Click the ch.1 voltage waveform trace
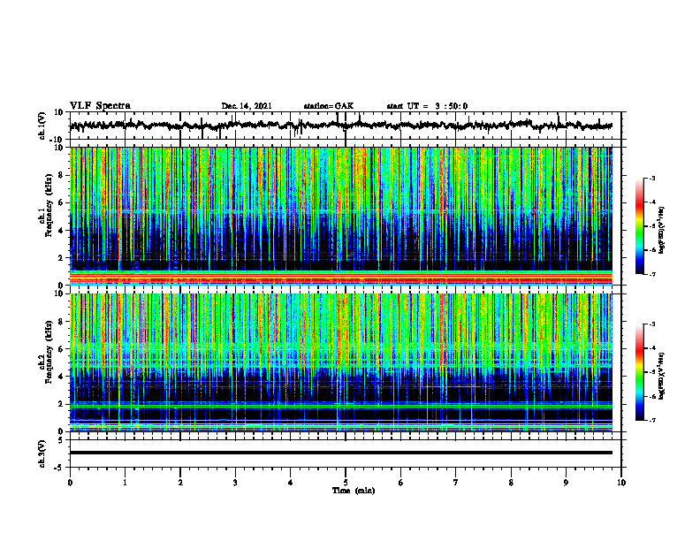 coord(341,126)
